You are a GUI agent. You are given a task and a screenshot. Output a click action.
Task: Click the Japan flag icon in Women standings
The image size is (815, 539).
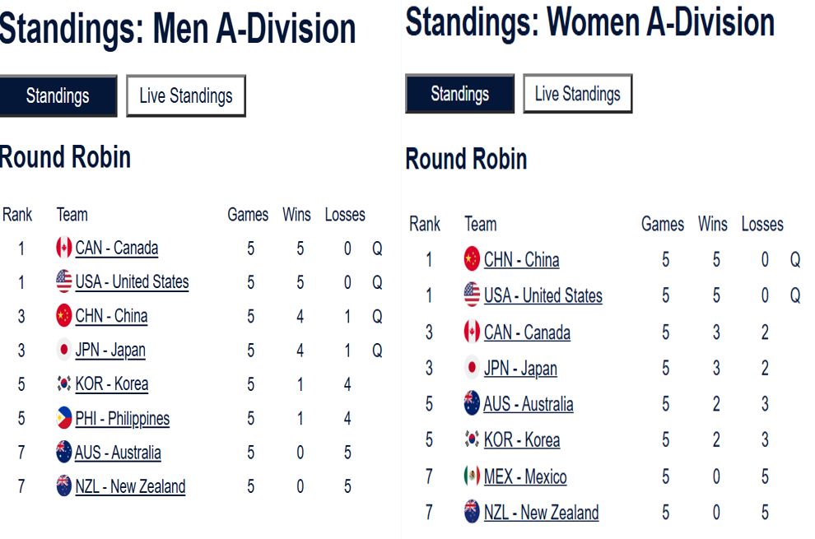coord(472,368)
